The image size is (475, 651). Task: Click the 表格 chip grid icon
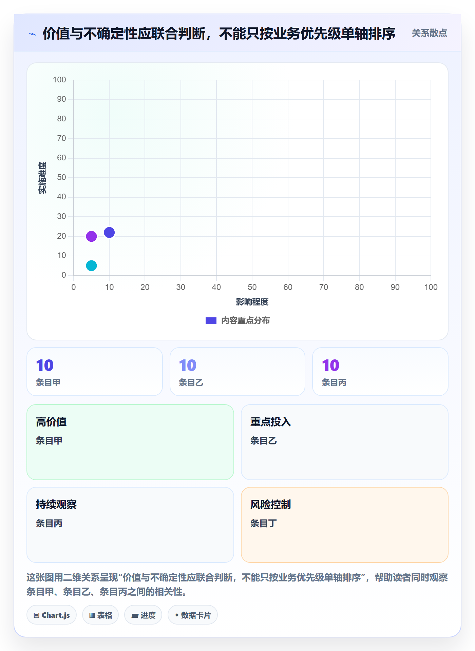[x=92, y=615]
